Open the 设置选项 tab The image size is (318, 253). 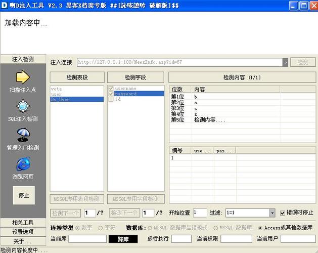pyautogui.click(x=23, y=232)
